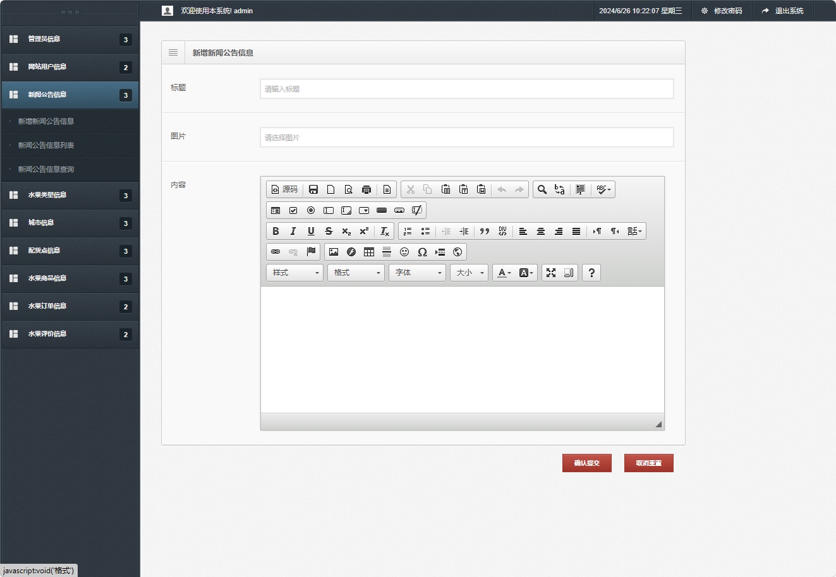Screen dimensions: 836x577
Task: Insert an anchor with the flag icon
Action: coord(311,252)
